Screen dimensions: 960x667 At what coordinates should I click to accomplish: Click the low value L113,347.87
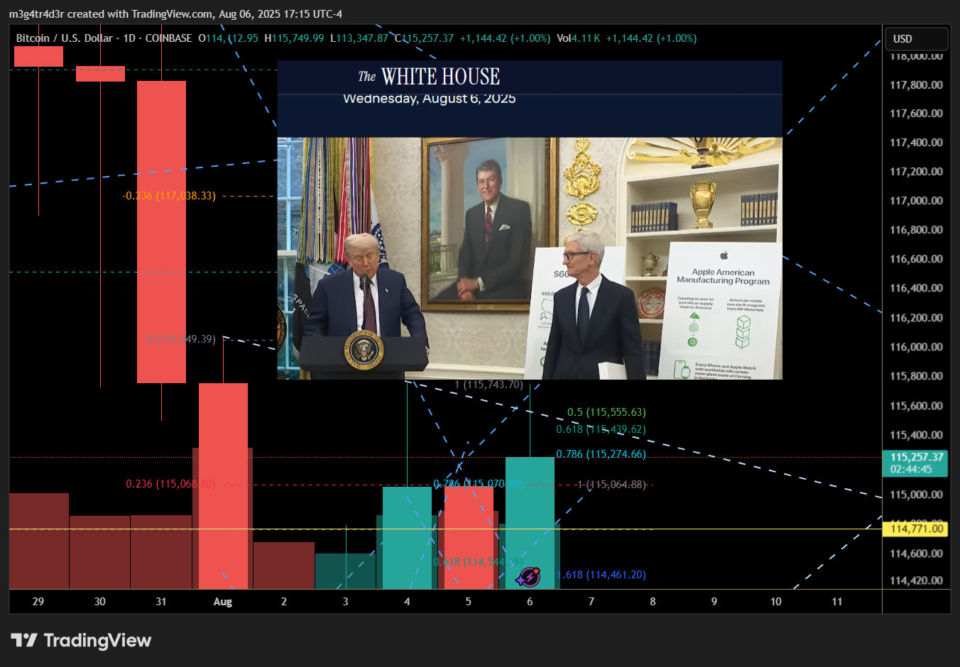pyautogui.click(x=359, y=38)
